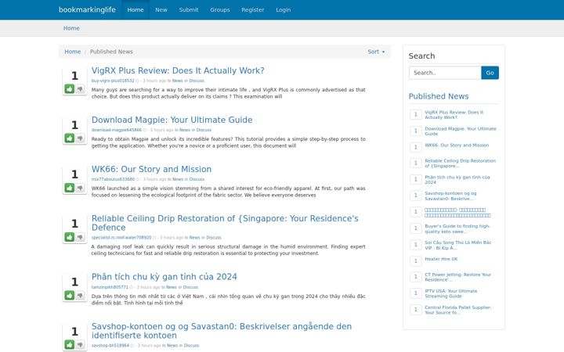Click the News category under Download Magpie
This screenshot has height=352, width=564.
point(185,130)
